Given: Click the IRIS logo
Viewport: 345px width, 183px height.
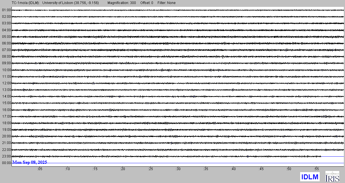Looking at the screenshot, I should [332, 177].
